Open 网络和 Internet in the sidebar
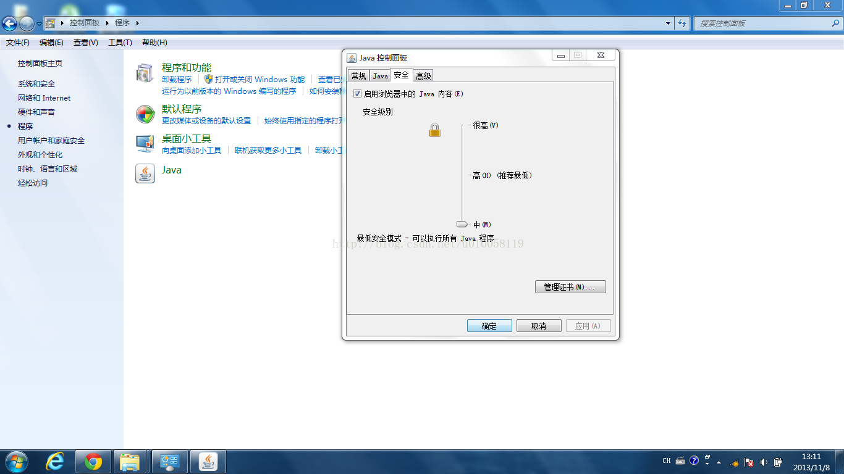 44,98
